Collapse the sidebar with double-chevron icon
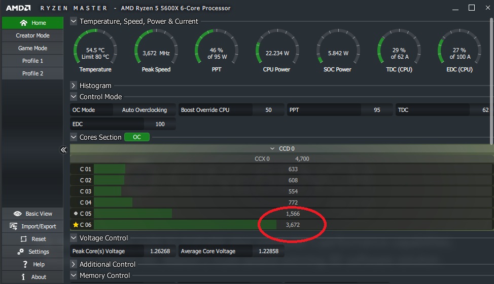The height and width of the screenshot is (284, 494). click(63, 150)
